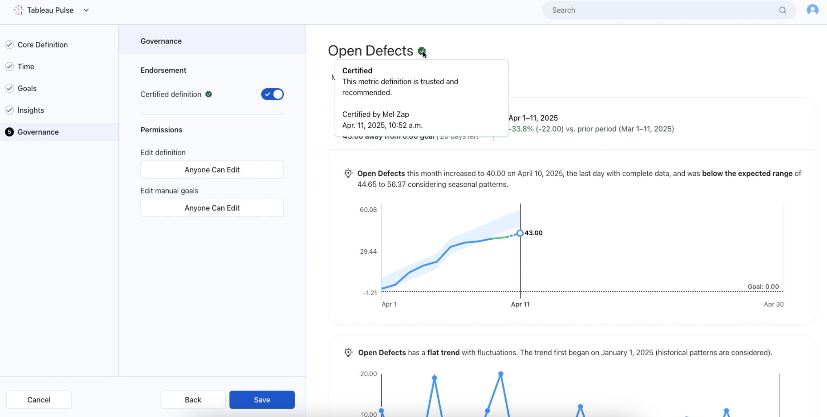The image size is (827, 417).
Task: Switch to the Goals step
Action: [27, 88]
